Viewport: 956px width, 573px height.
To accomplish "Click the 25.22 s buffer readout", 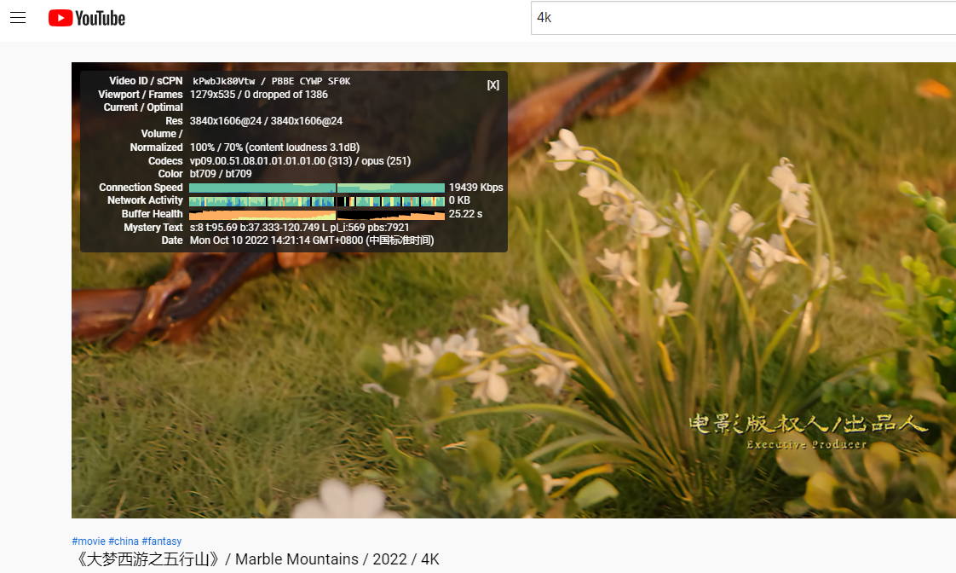I will pyautogui.click(x=465, y=214).
